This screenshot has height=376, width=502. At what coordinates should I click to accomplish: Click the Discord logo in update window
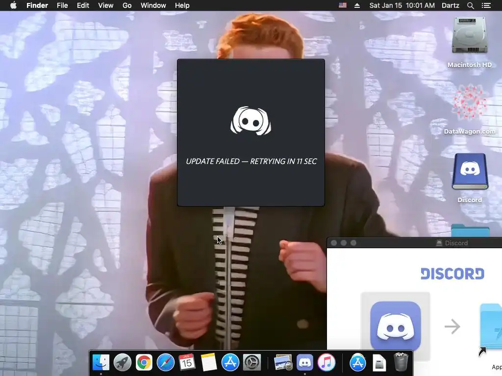point(251,120)
